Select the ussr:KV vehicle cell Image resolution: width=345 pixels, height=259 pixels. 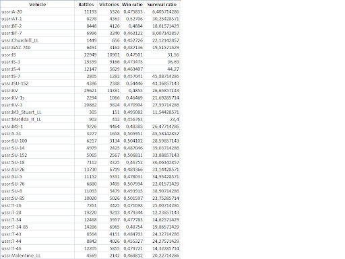(x=37, y=91)
